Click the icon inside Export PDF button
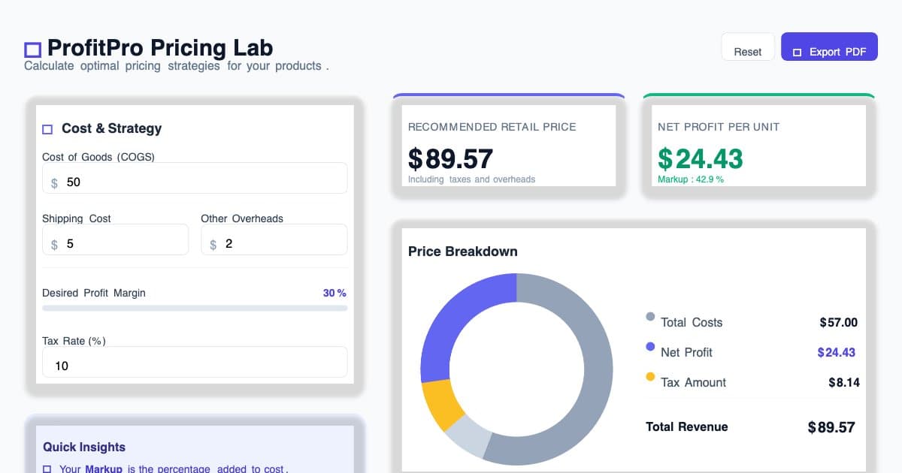 798,53
